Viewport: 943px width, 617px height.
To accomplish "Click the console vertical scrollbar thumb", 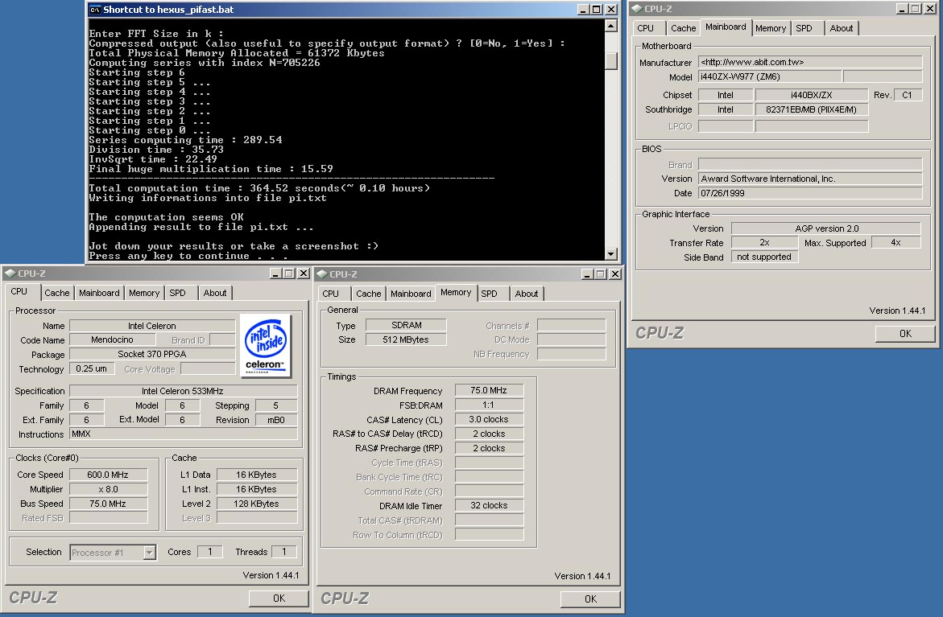I will point(610,60).
